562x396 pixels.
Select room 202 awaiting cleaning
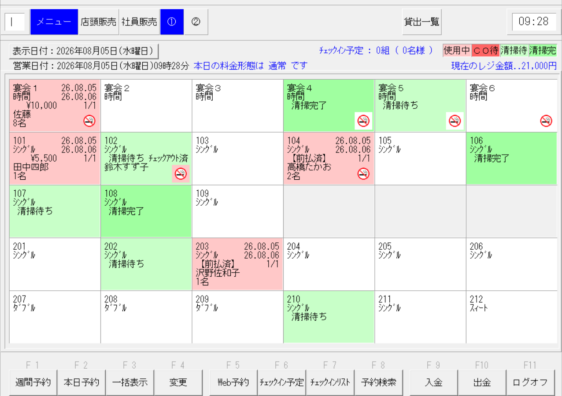(146, 264)
